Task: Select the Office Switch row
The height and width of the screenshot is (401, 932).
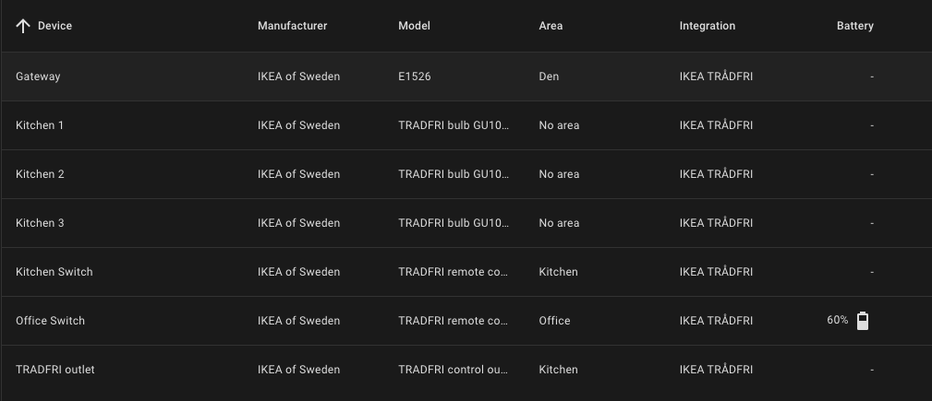Action: (x=51, y=321)
